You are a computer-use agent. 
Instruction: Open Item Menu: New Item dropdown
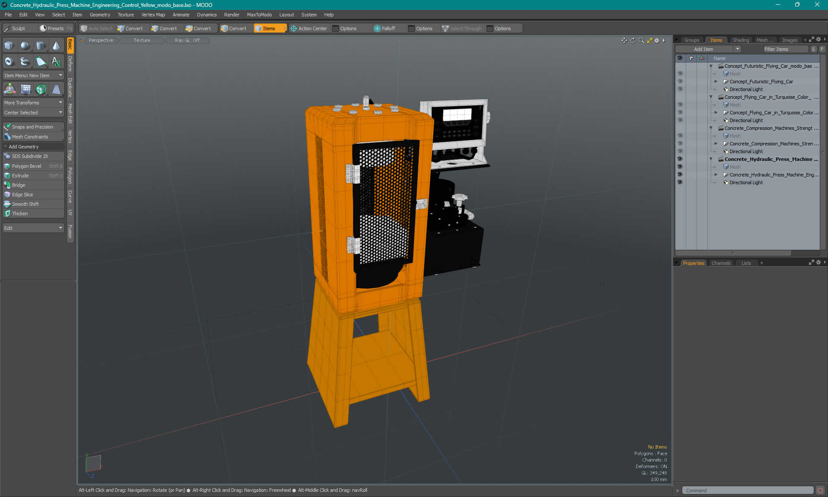pyautogui.click(x=33, y=75)
